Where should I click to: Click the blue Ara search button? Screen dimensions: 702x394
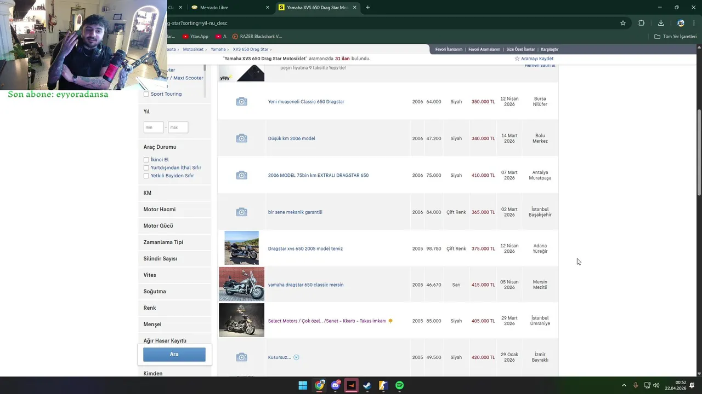click(174, 355)
